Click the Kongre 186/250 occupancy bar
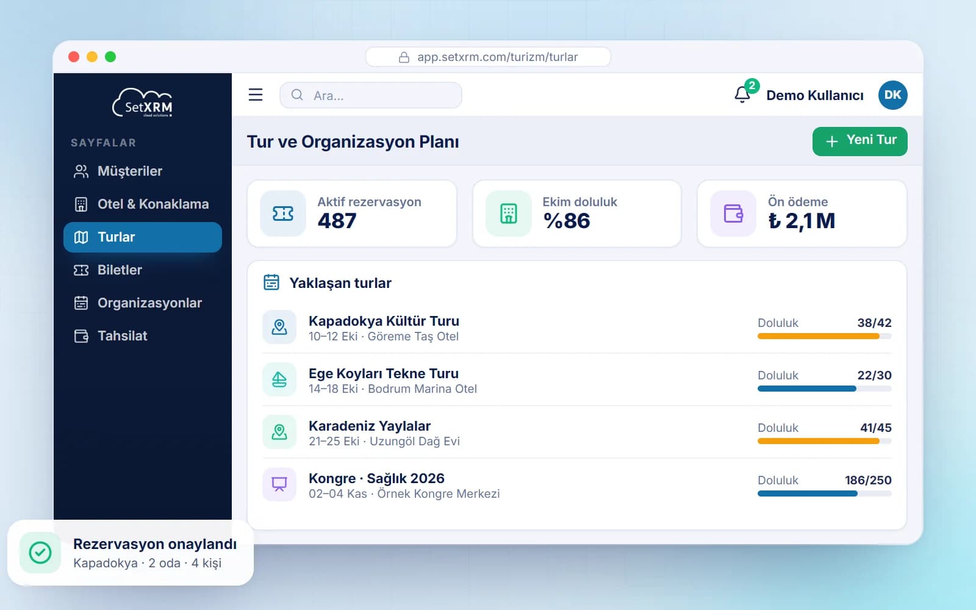The width and height of the screenshot is (976, 610). (825, 493)
